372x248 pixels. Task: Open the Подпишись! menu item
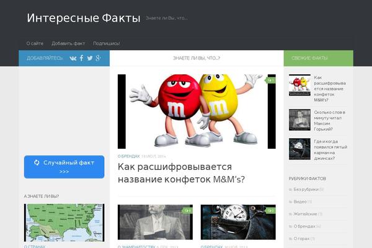click(106, 43)
